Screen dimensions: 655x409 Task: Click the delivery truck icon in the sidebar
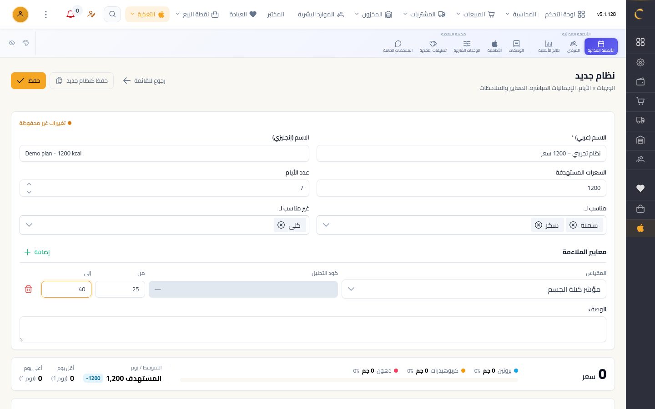pyautogui.click(x=640, y=120)
